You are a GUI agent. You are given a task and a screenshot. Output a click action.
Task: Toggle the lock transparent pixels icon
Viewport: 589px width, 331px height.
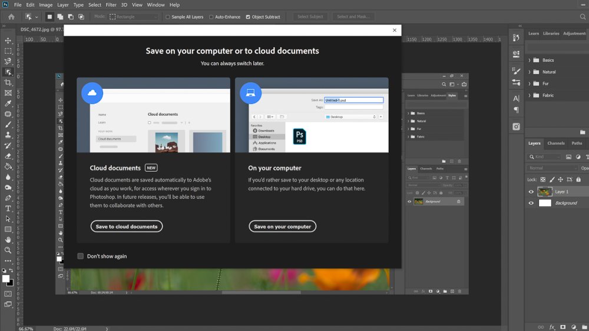pyautogui.click(x=543, y=179)
